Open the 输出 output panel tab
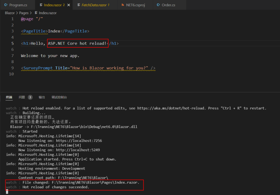This screenshot has width=280, height=195. (x=42, y=97)
